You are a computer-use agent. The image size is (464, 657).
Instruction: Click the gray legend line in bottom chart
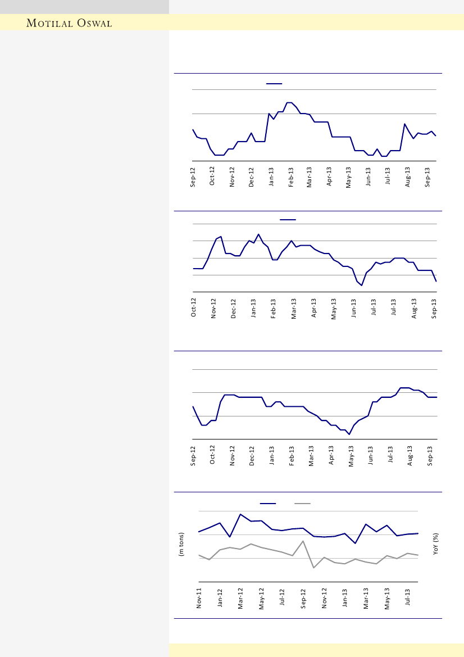click(x=303, y=504)
